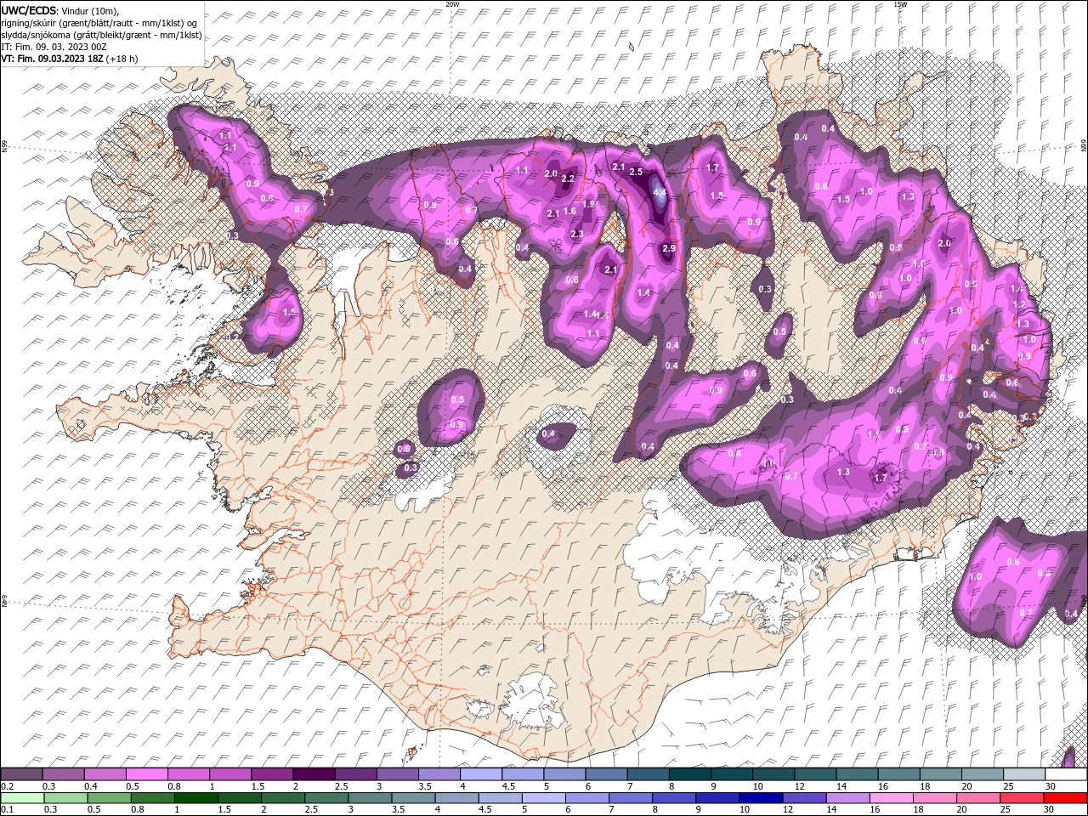Click the bright red 30+ swatch ending bottom legend row

[1064, 798]
